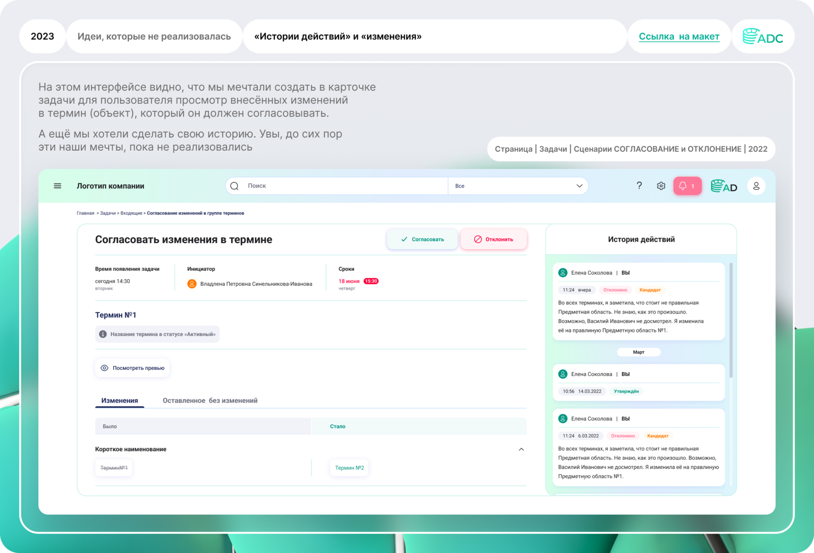Open the user profile avatar icon
Image resolution: width=814 pixels, height=553 pixels.
tap(756, 186)
